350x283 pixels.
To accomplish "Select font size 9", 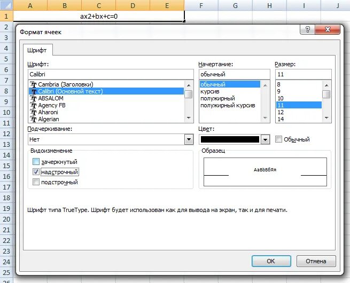I will click(299, 91).
